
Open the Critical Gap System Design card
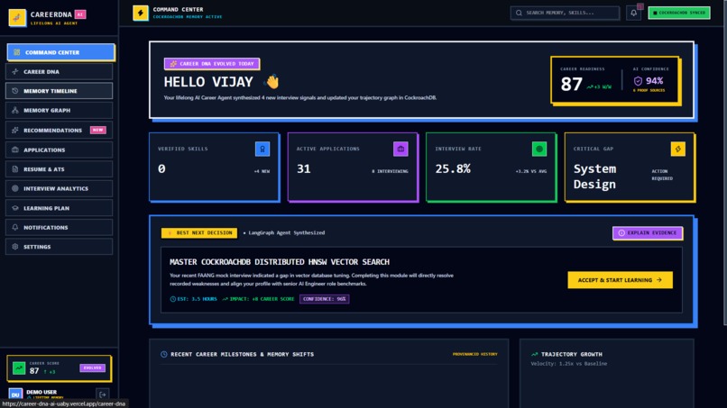pos(630,168)
